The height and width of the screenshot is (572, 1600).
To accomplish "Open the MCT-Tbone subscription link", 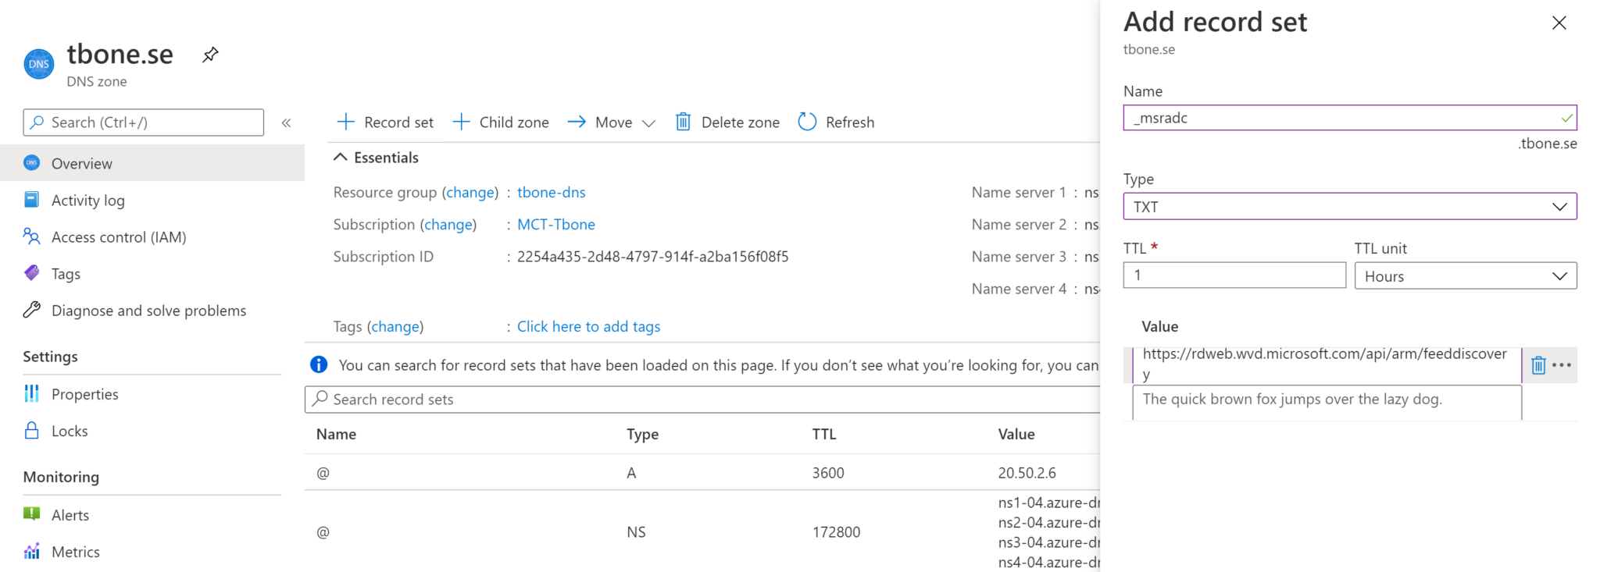I will 555,224.
